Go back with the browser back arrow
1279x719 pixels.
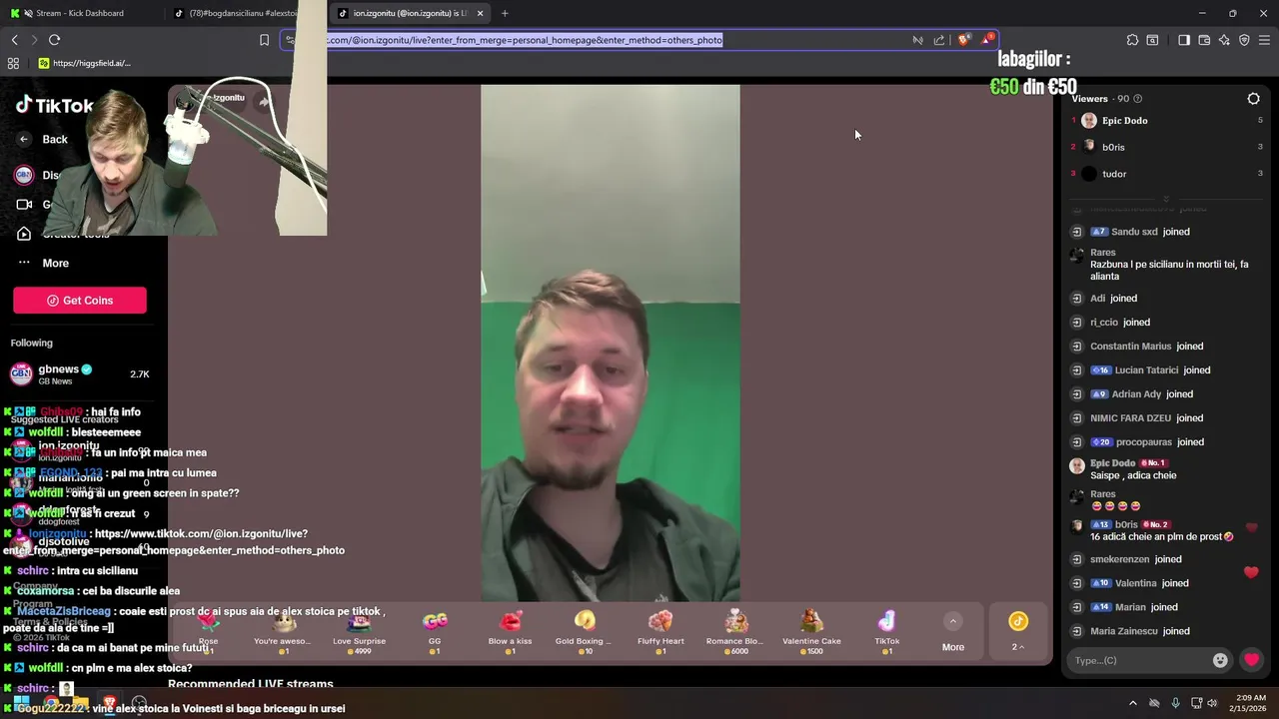[x=15, y=40]
